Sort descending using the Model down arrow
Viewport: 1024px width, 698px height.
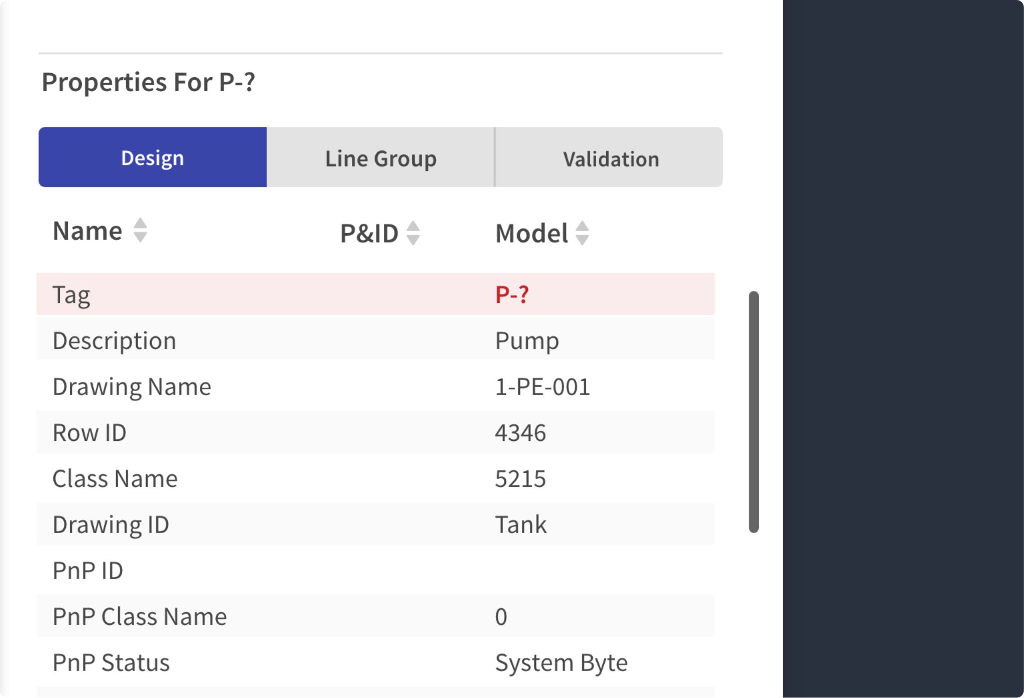tap(582, 240)
